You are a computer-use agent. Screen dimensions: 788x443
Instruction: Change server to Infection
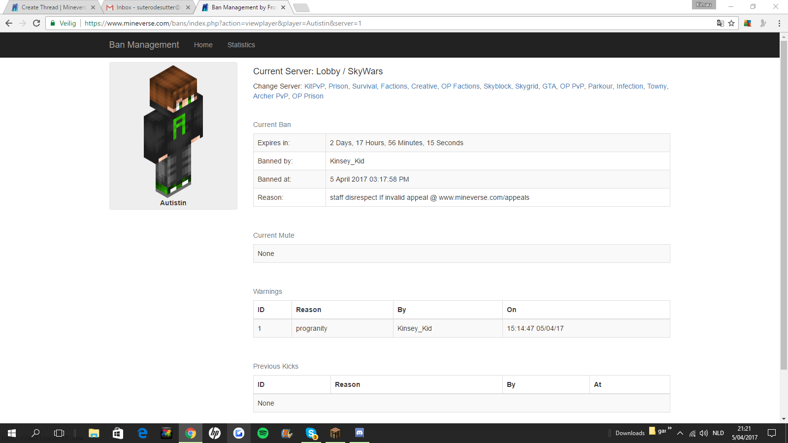[630, 86]
